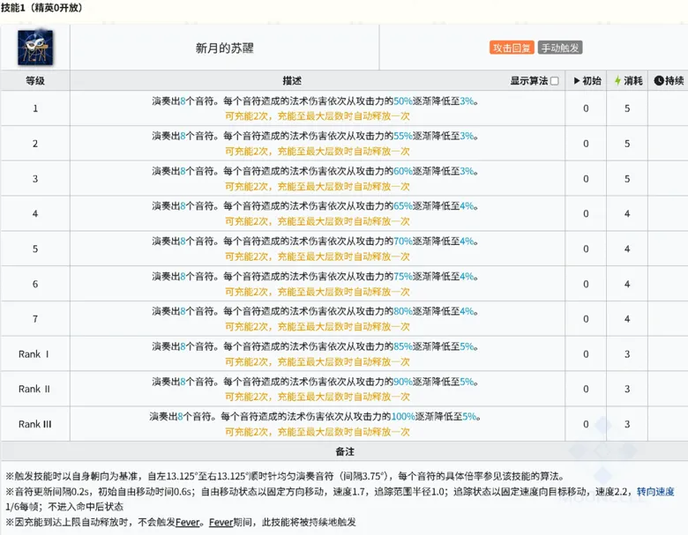Select level 4 in the 等级 column
This screenshot has width=688, height=535.
(35, 213)
